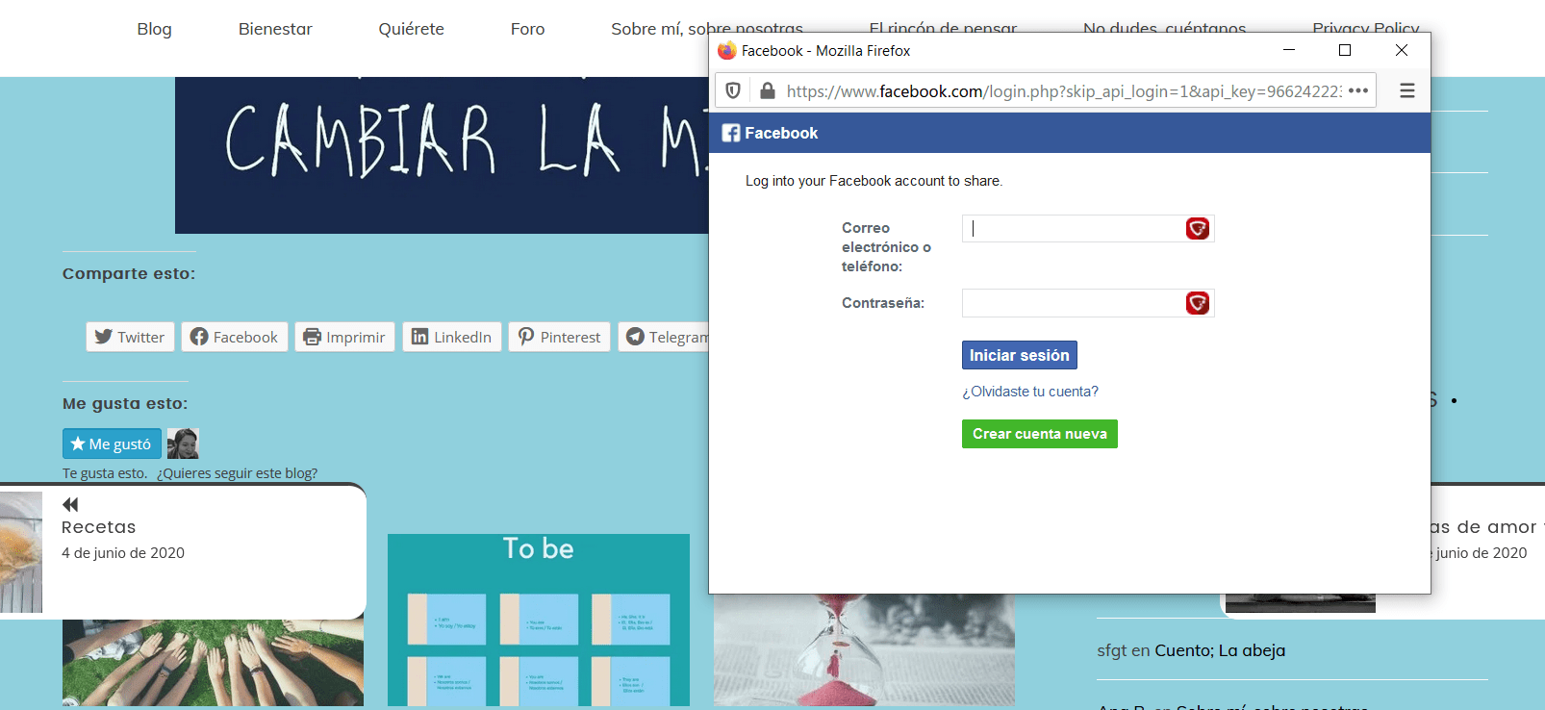Viewport: 1545px width, 710px height.
Task: Click the Iniciar sesión button
Action: tap(1019, 355)
